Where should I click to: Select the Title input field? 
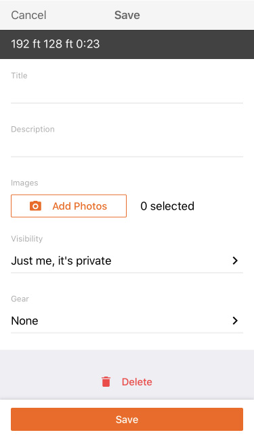pyautogui.click(x=127, y=92)
